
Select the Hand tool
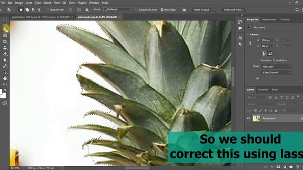(x=5, y=78)
